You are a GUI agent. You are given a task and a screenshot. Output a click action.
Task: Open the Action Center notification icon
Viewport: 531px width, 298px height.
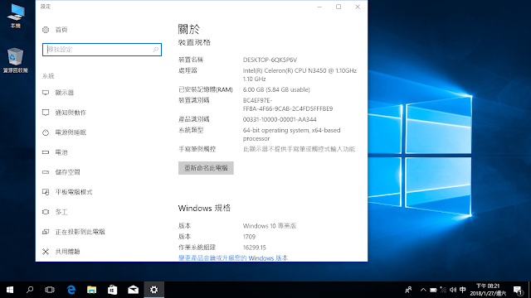[x=518, y=290]
